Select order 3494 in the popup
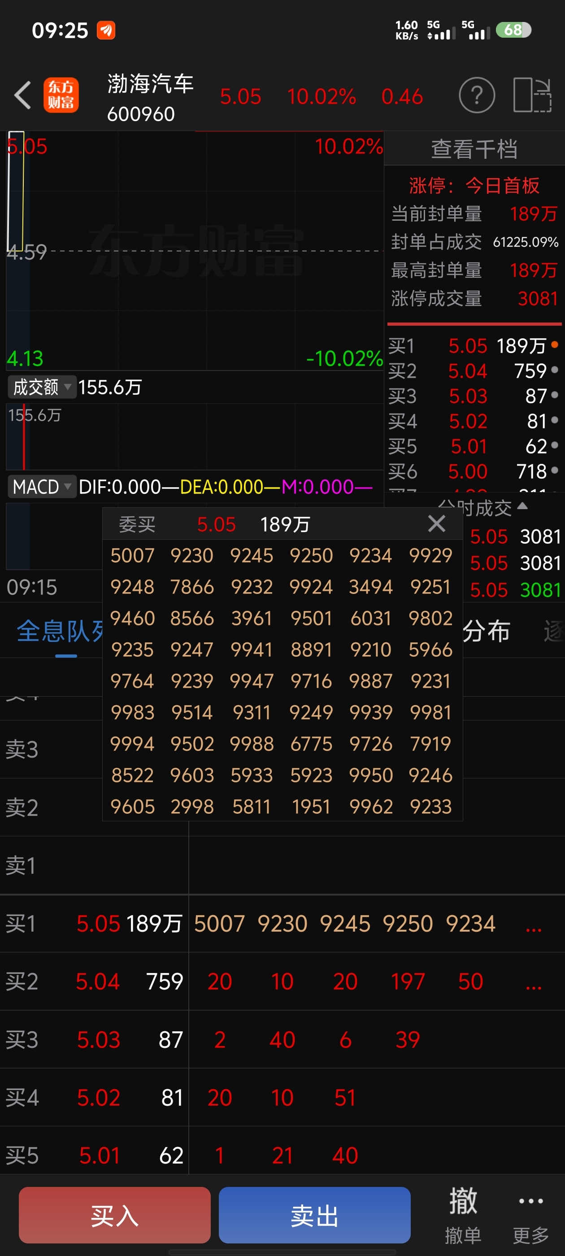This screenshot has width=565, height=1256. pos(370,587)
